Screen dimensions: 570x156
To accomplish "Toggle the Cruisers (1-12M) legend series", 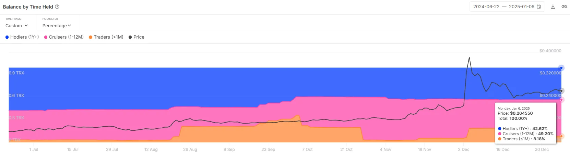I will 64,37.
